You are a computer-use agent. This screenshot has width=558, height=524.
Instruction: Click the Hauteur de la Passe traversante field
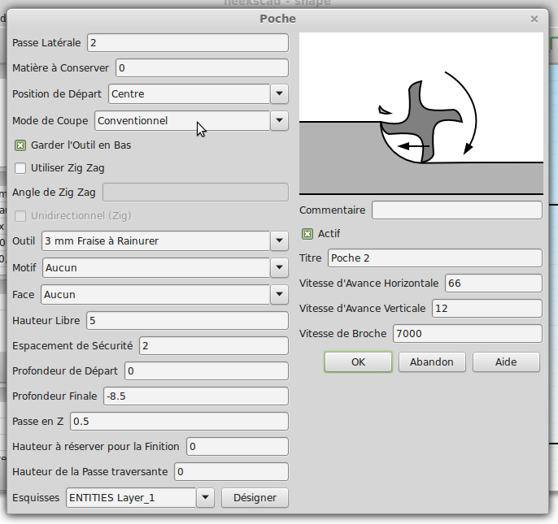(231, 472)
